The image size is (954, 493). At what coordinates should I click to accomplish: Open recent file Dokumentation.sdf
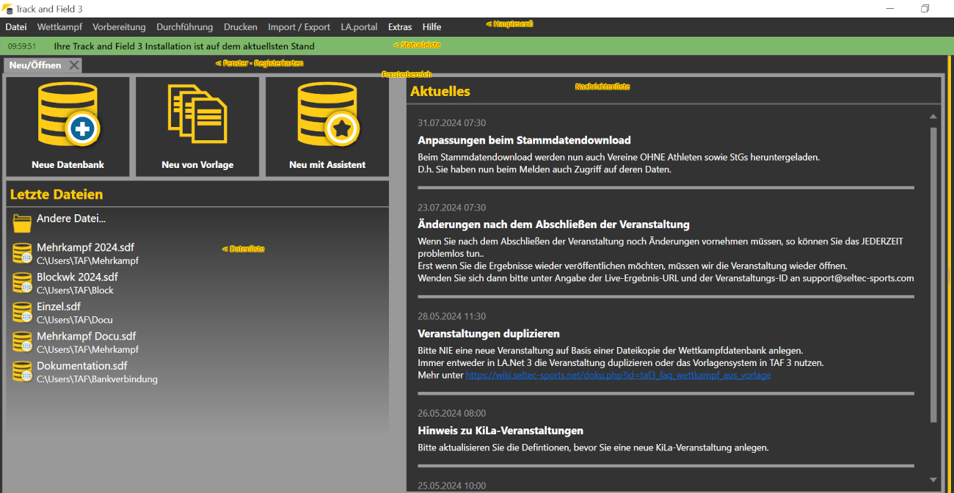81,366
